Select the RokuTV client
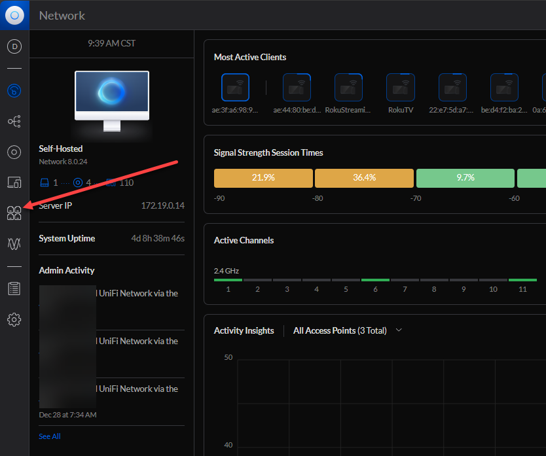Screen dimensions: 546x456 (x=400, y=87)
